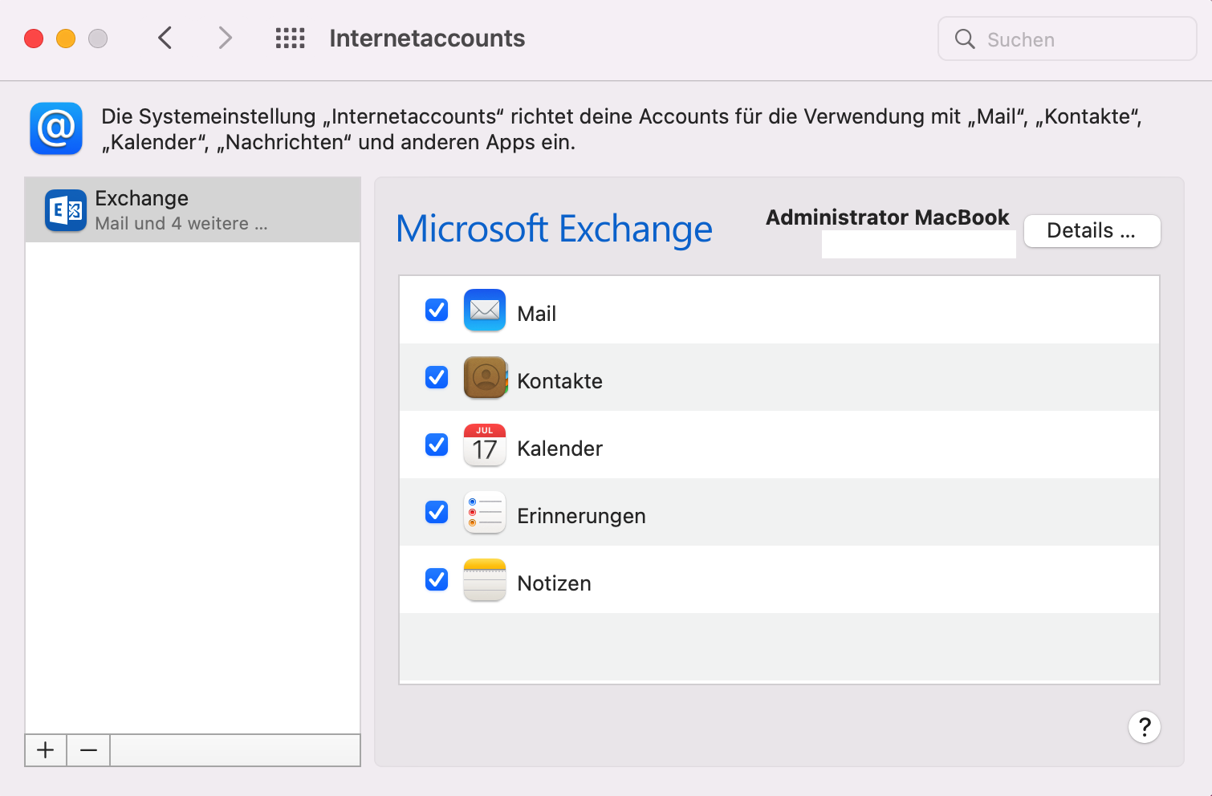Select the Exchange account name in the sidebar
Viewport: 1212px width, 796px height.
point(142,198)
